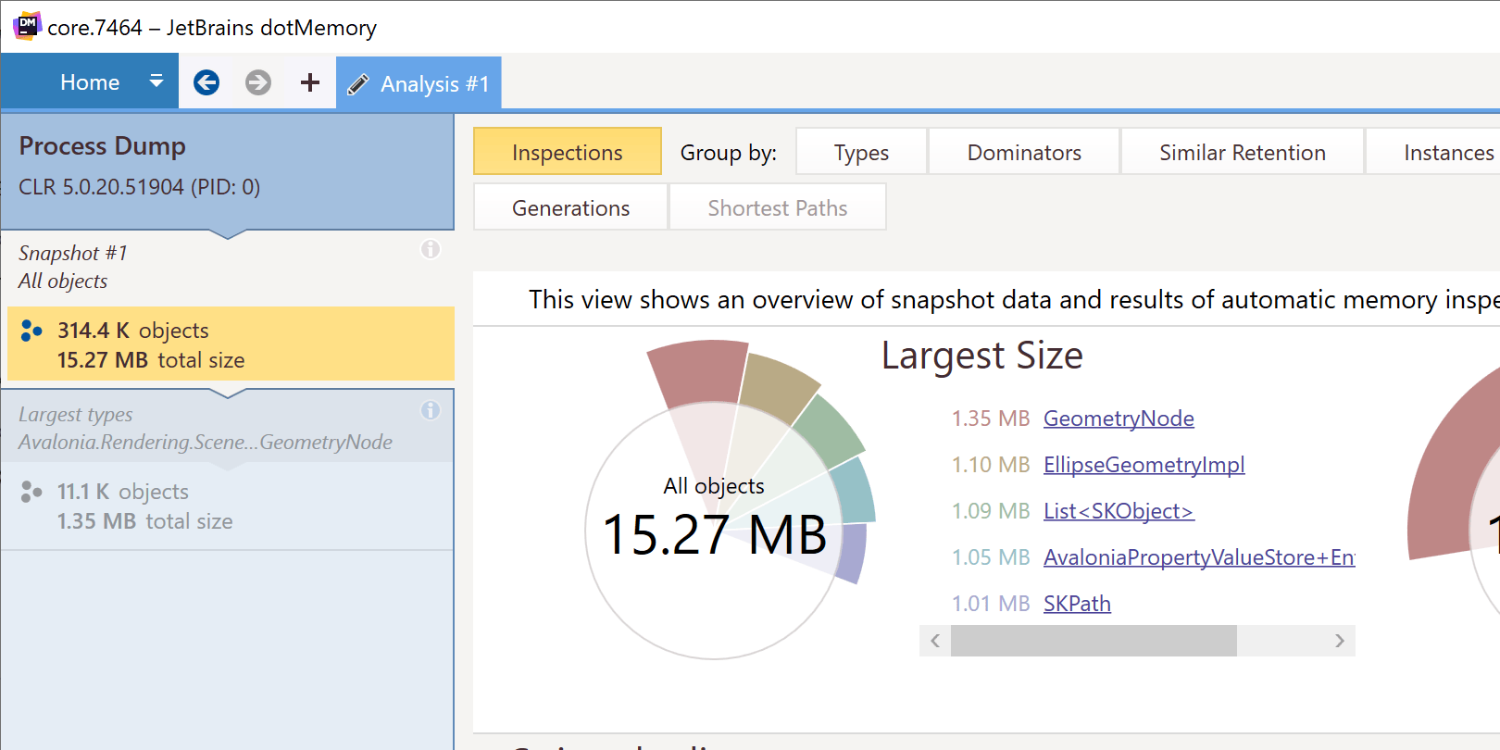Open the Similar Retention tab
1500x750 pixels.
coord(1242,152)
